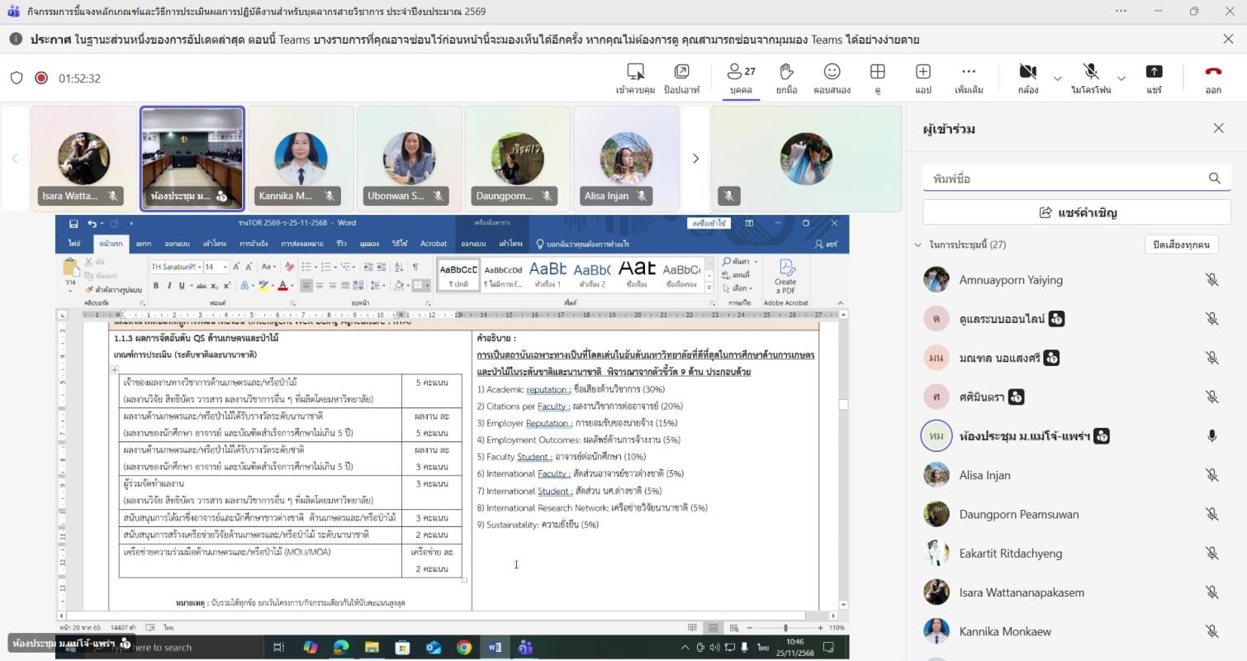Expand microphone options dropdown arrow
1247x661 pixels.
1121,78
